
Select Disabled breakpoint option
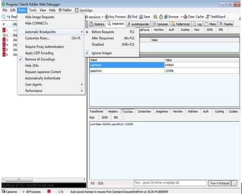click(112, 44)
